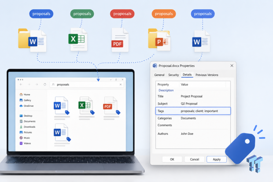Open Gallery in the Explorer sidebar
The height and width of the screenshot is (182, 273).
(x=26, y=100)
